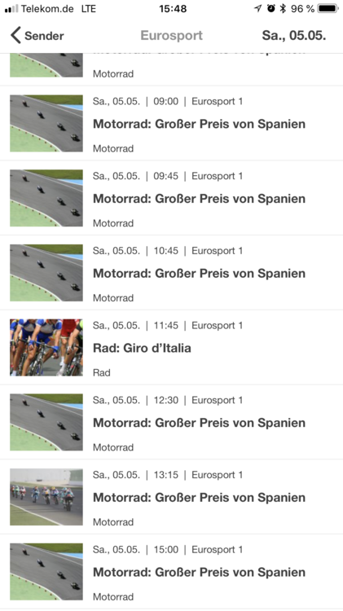Tap the Eurosport title in header

tap(171, 36)
